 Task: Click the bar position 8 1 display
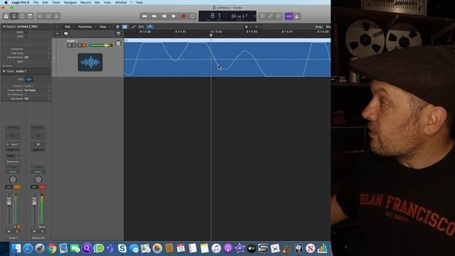click(215, 16)
